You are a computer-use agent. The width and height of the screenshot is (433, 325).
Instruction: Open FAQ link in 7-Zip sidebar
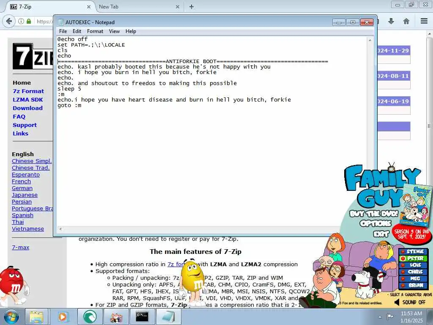coord(19,117)
